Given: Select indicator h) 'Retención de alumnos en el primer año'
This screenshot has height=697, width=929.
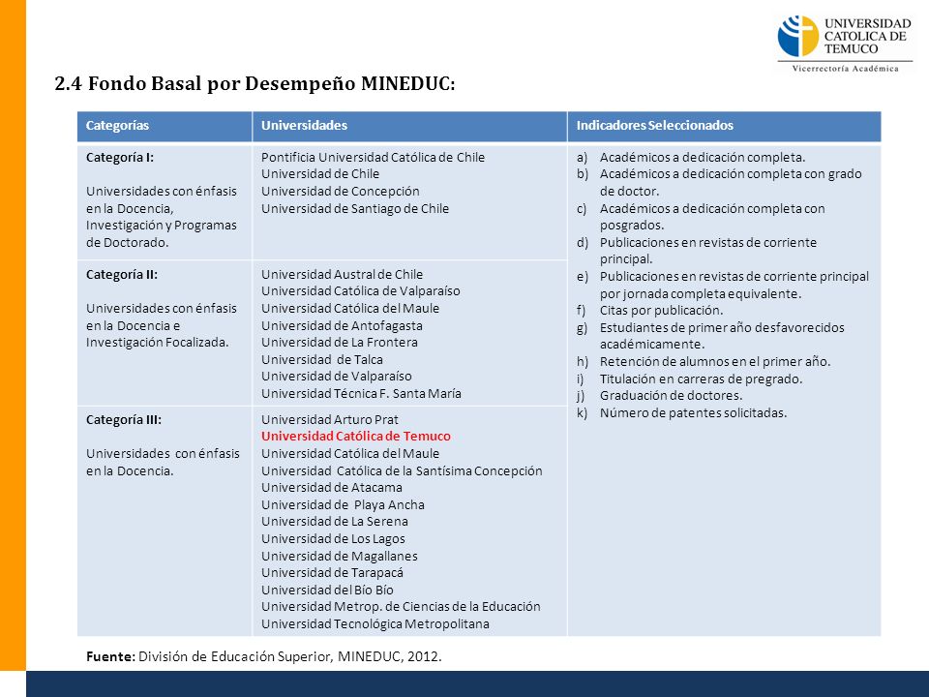Looking at the screenshot, I should [x=704, y=361].
